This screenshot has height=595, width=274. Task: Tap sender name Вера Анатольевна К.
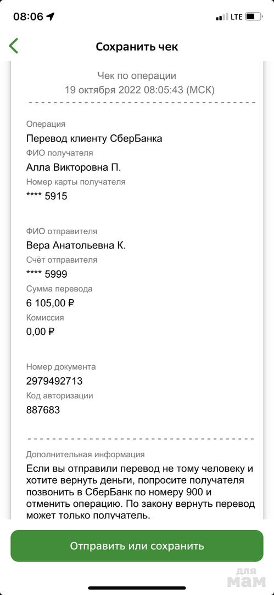click(76, 246)
